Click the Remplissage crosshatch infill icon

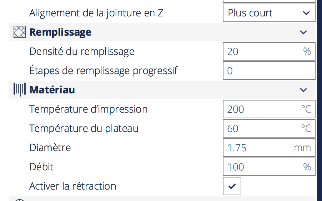pos(20,32)
